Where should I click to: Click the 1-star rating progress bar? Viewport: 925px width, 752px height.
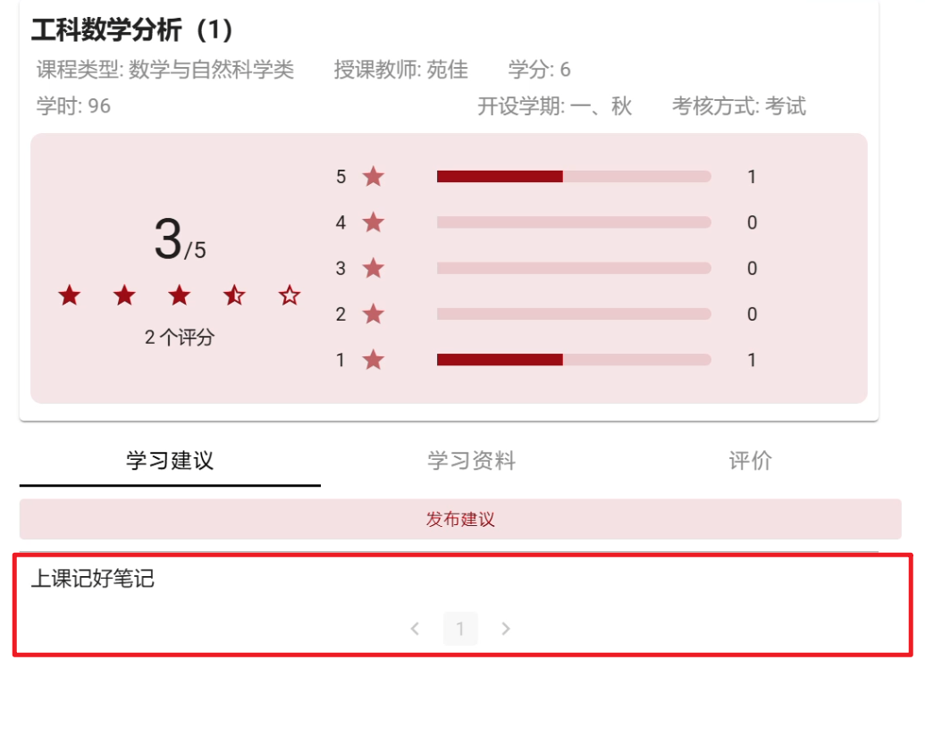(574, 360)
